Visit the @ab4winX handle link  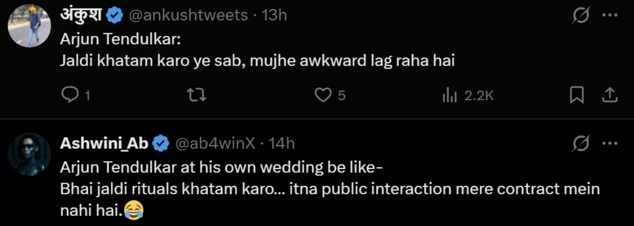(x=215, y=143)
